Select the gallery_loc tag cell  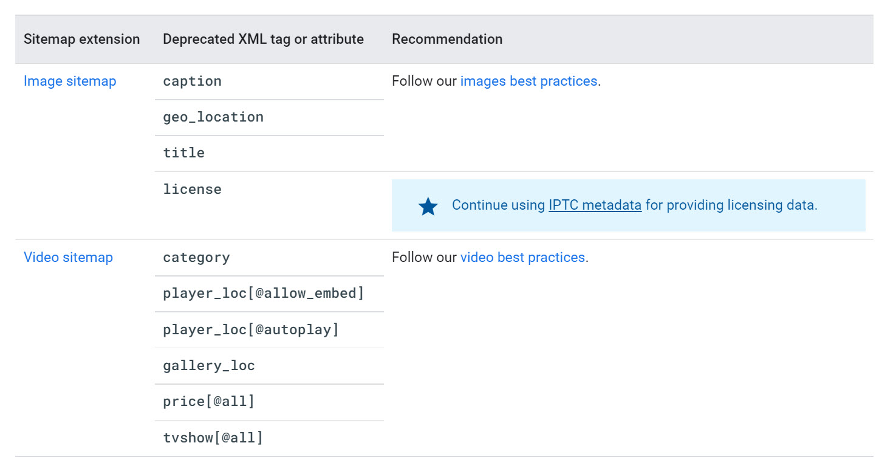(209, 366)
